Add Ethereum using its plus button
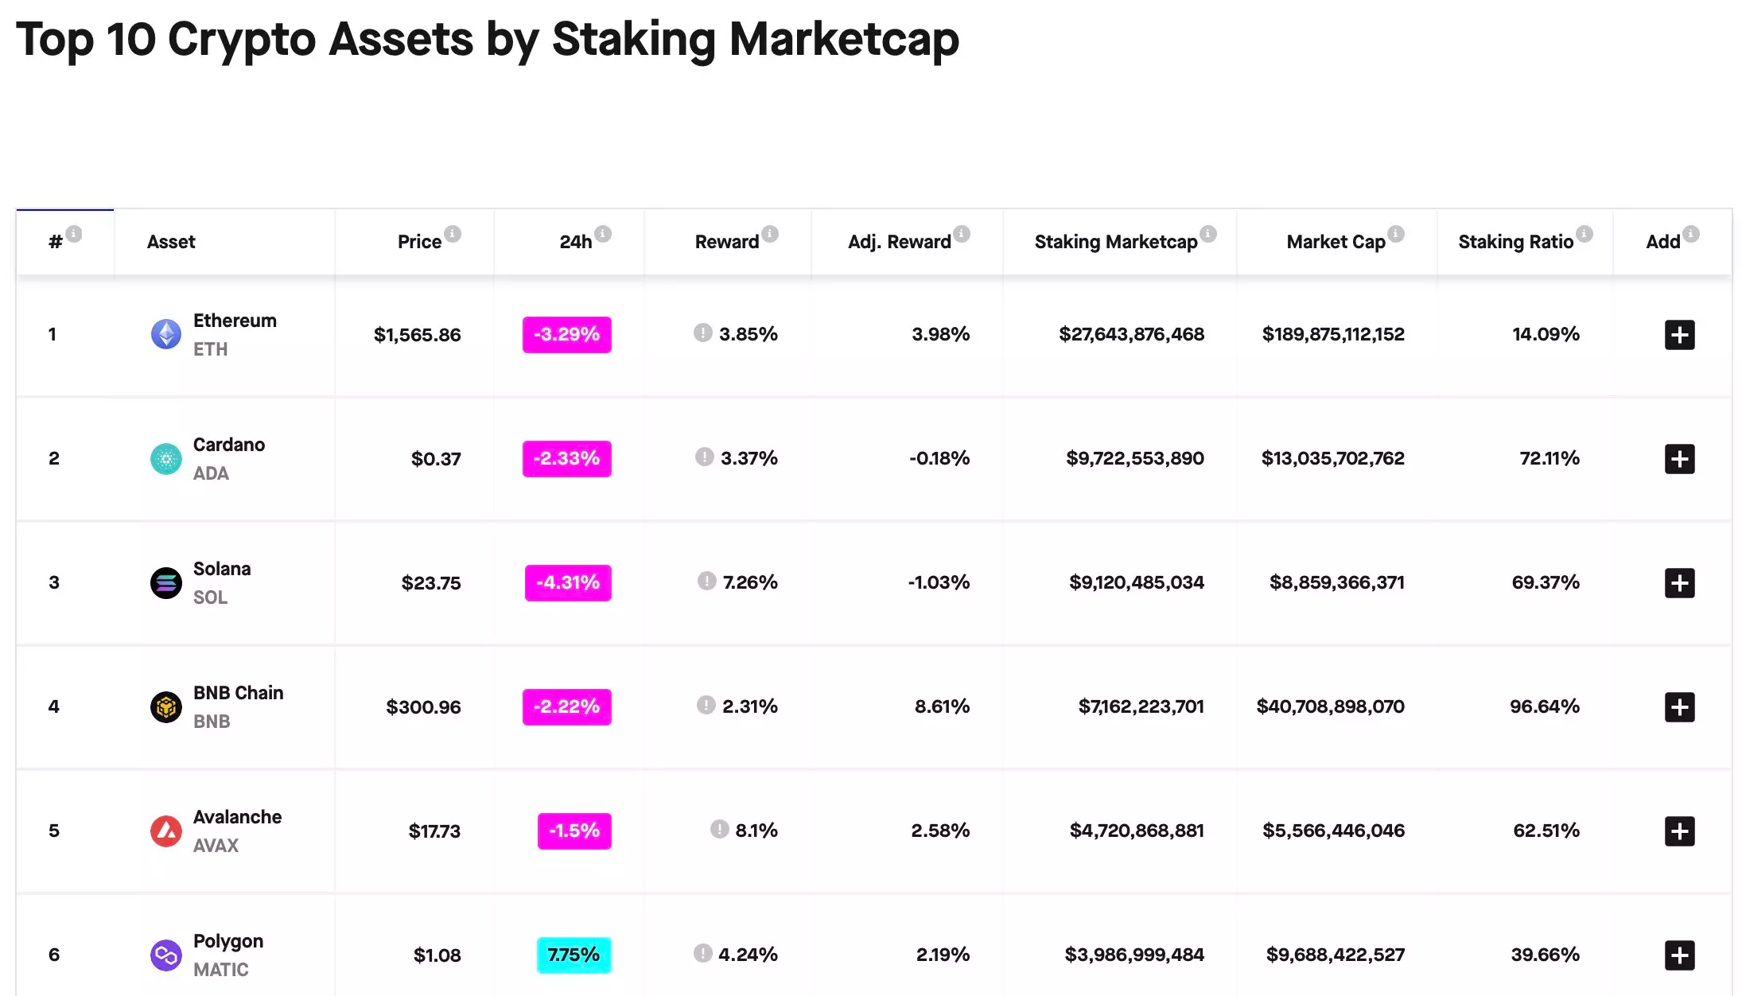The width and height of the screenshot is (1742, 996). coord(1679,335)
